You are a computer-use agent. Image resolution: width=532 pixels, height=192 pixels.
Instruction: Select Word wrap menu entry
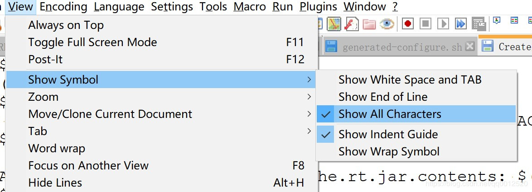[57, 149]
